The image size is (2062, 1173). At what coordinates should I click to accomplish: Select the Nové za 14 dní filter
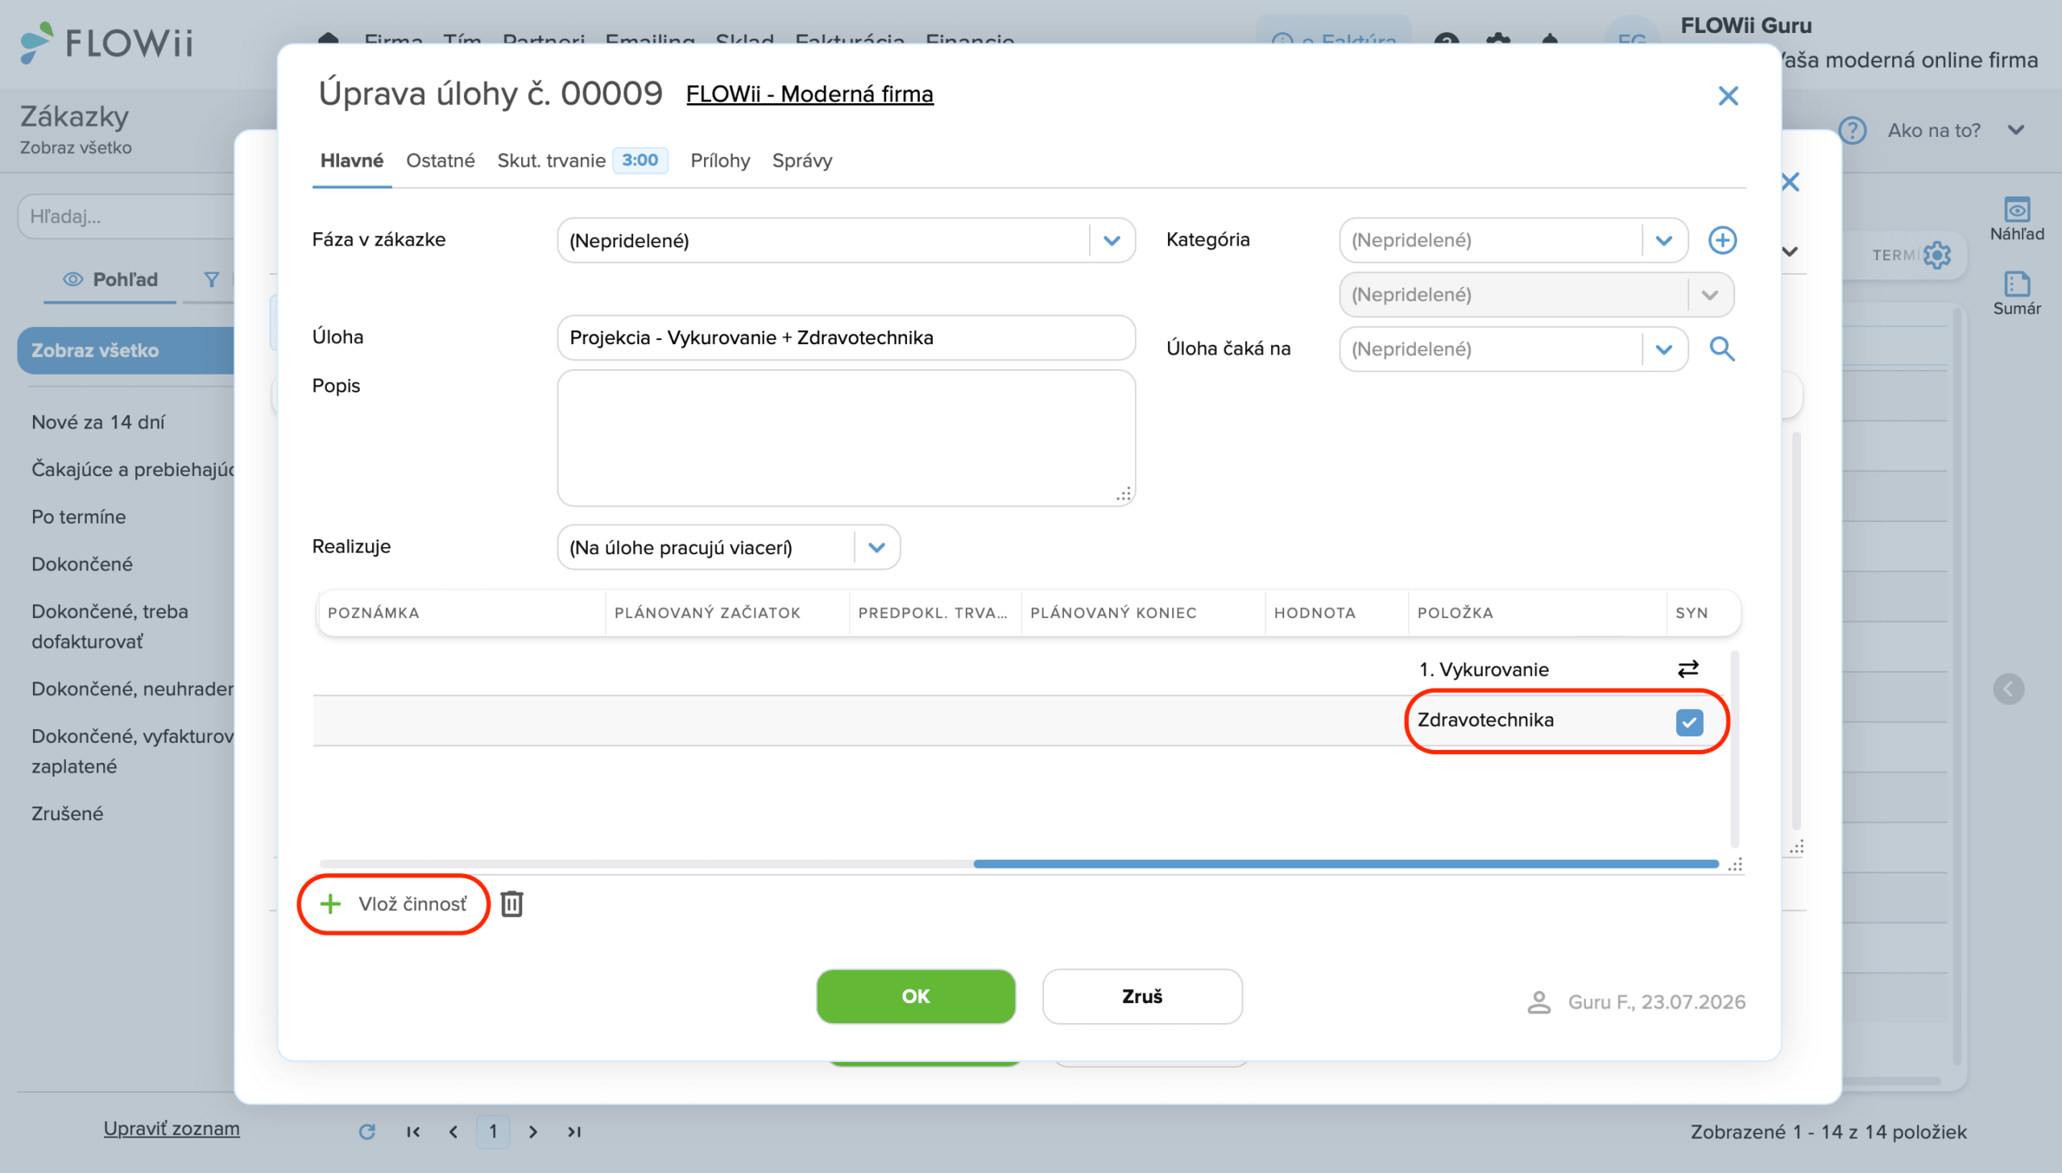coord(98,422)
